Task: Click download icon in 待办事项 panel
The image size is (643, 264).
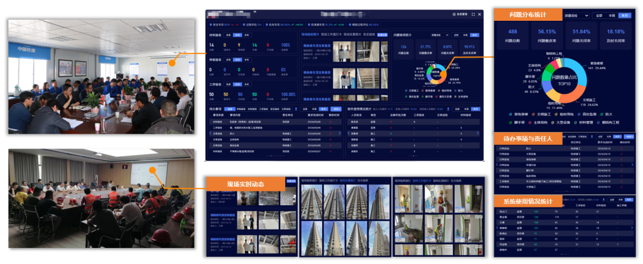Action: (296, 109)
